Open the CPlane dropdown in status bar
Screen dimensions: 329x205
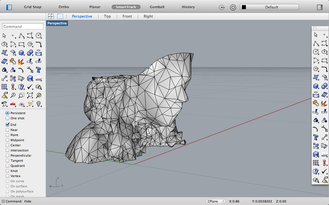click(215, 201)
